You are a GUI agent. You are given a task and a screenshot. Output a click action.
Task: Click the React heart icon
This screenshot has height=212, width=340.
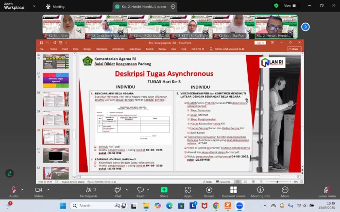tap(140, 189)
